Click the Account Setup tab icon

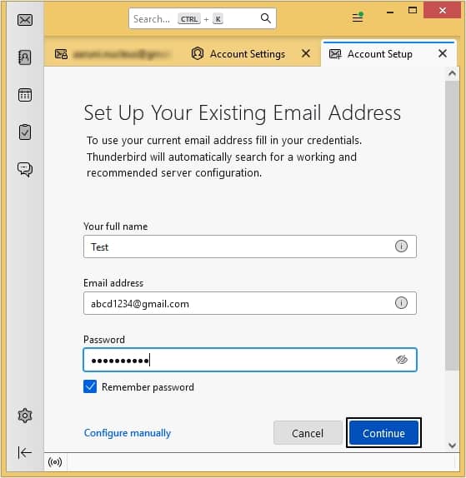(335, 54)
